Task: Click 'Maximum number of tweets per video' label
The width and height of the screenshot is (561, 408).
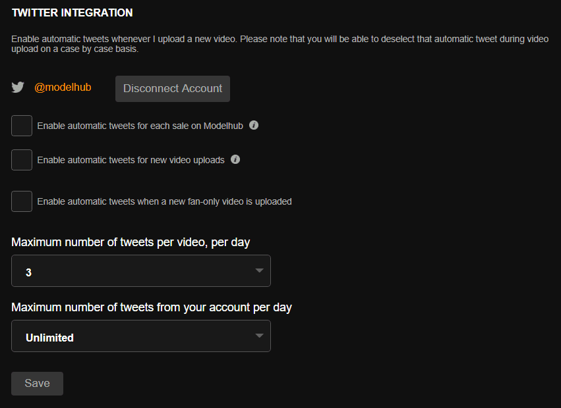Action: coord(131,242)
